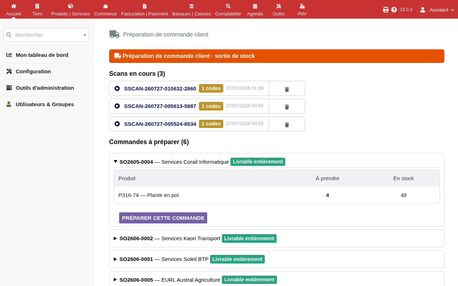The width and height of the screenshot is (458, 286).
Task: Click Livrable entièrement badge of SO2606-0002
Action: 249,238
